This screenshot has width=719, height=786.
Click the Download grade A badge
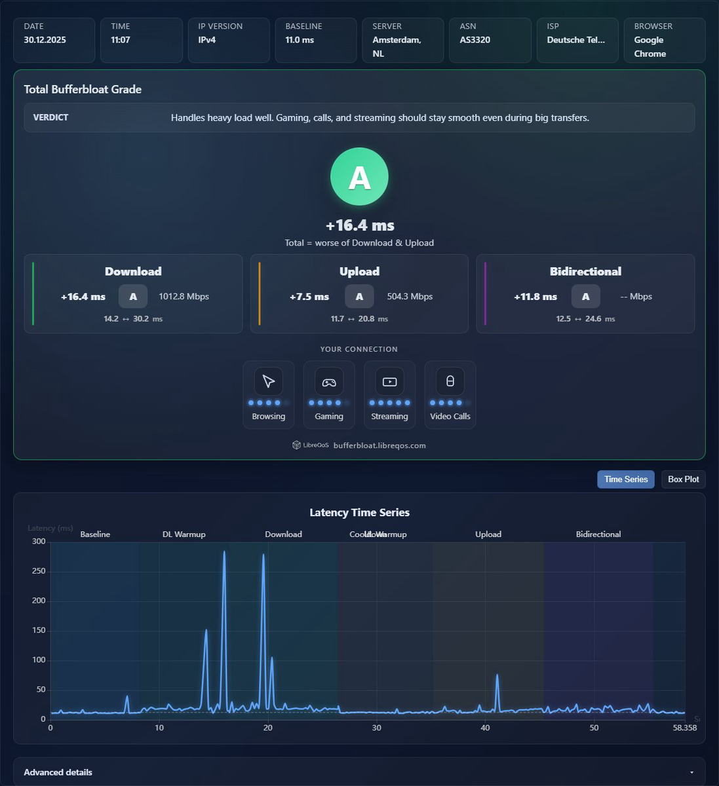(133, 297)
